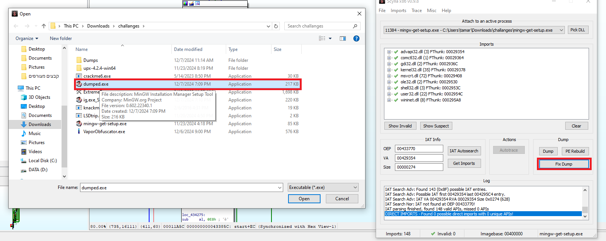This screenshot has width=606, height=241.
Task: Open Scylla Trace menu
Action: pos(417,11)
